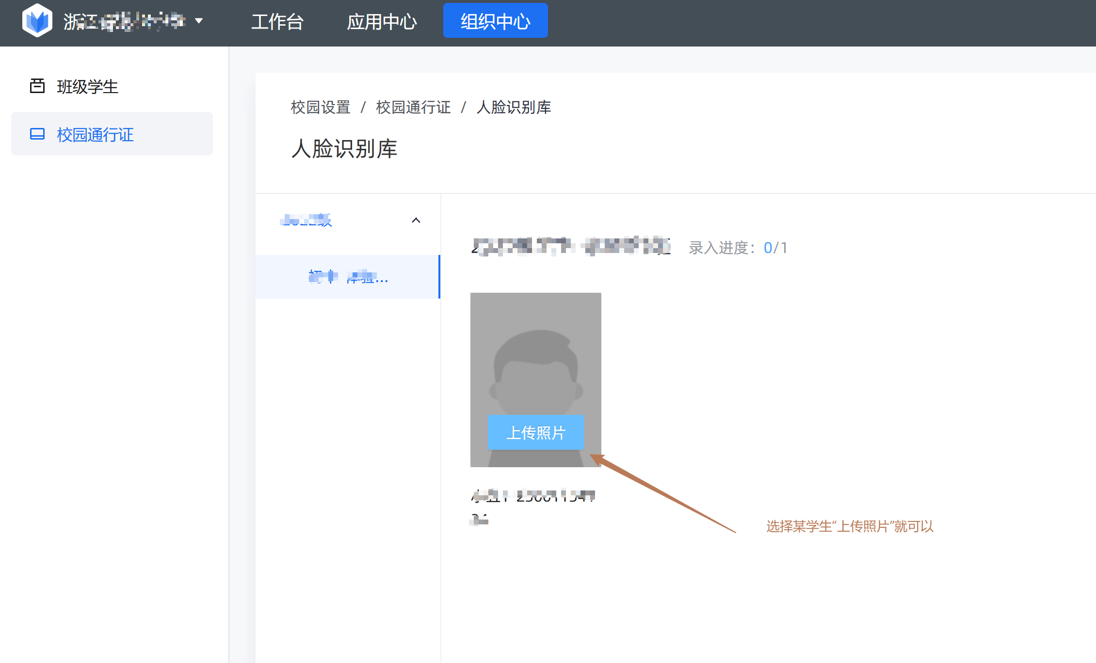1096x663 pixels.
Task: Open the organization name dropdown arrow
Action: (x=199, y=21)
